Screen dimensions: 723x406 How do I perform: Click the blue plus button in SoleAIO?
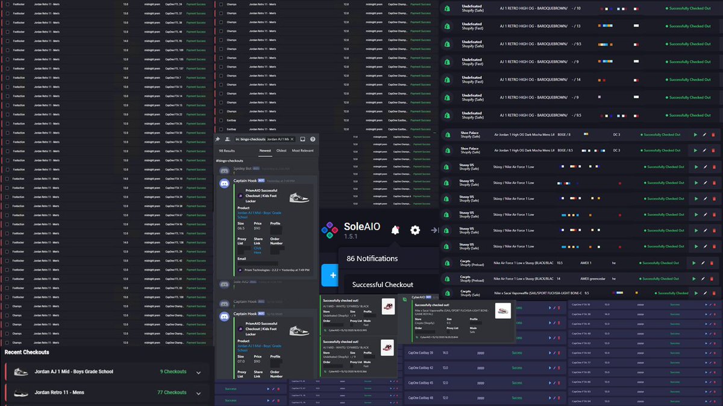(330, 276)
